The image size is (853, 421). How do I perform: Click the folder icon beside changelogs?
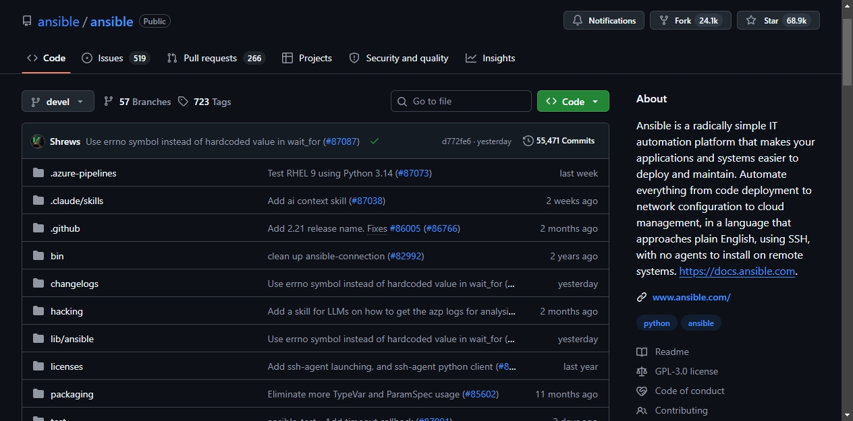pos(38,284)
